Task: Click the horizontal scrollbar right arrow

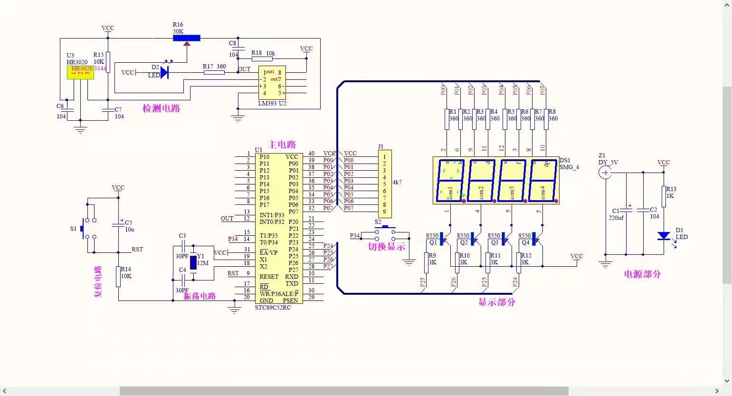Action: 718,391
